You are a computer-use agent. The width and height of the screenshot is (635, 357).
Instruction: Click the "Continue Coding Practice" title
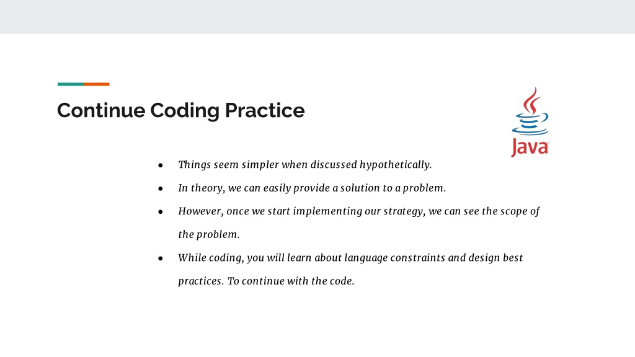coord(180,110)
